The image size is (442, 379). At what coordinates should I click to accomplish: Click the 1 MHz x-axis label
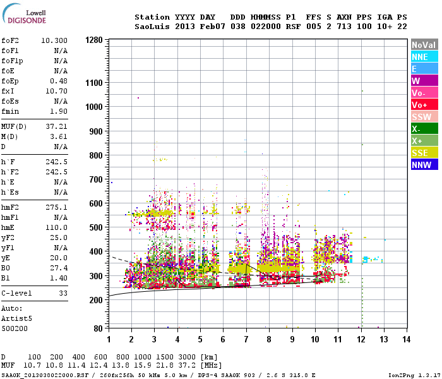pos(109,339)
